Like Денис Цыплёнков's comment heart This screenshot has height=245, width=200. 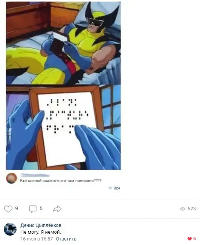click(189, 239)
